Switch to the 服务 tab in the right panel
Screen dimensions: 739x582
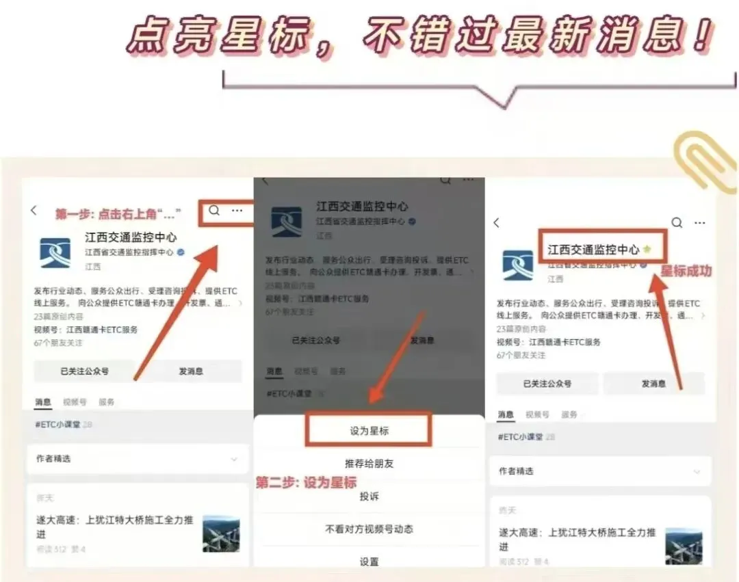point(569,414)
